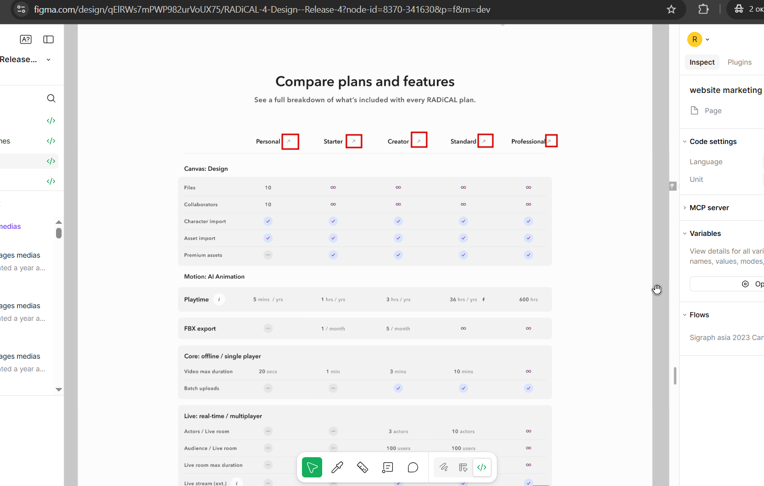Click the arrow icon next to Personal
This screenshot has width=764, height=486.
click(x=289, y=141)
